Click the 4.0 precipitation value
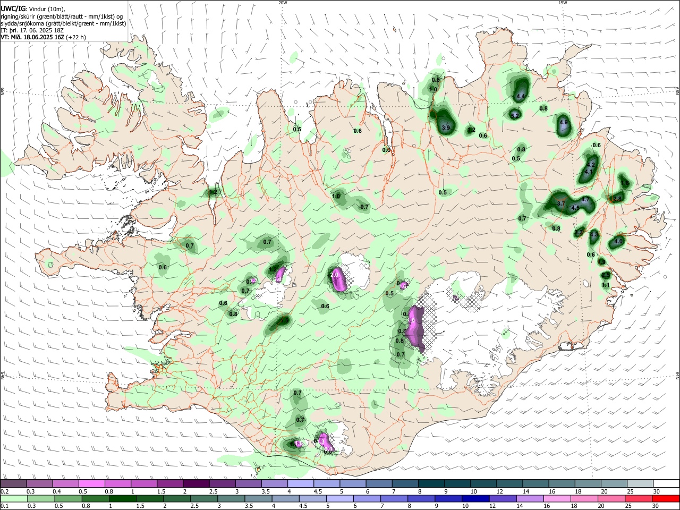Screen dimensions: 680x510 618,241
